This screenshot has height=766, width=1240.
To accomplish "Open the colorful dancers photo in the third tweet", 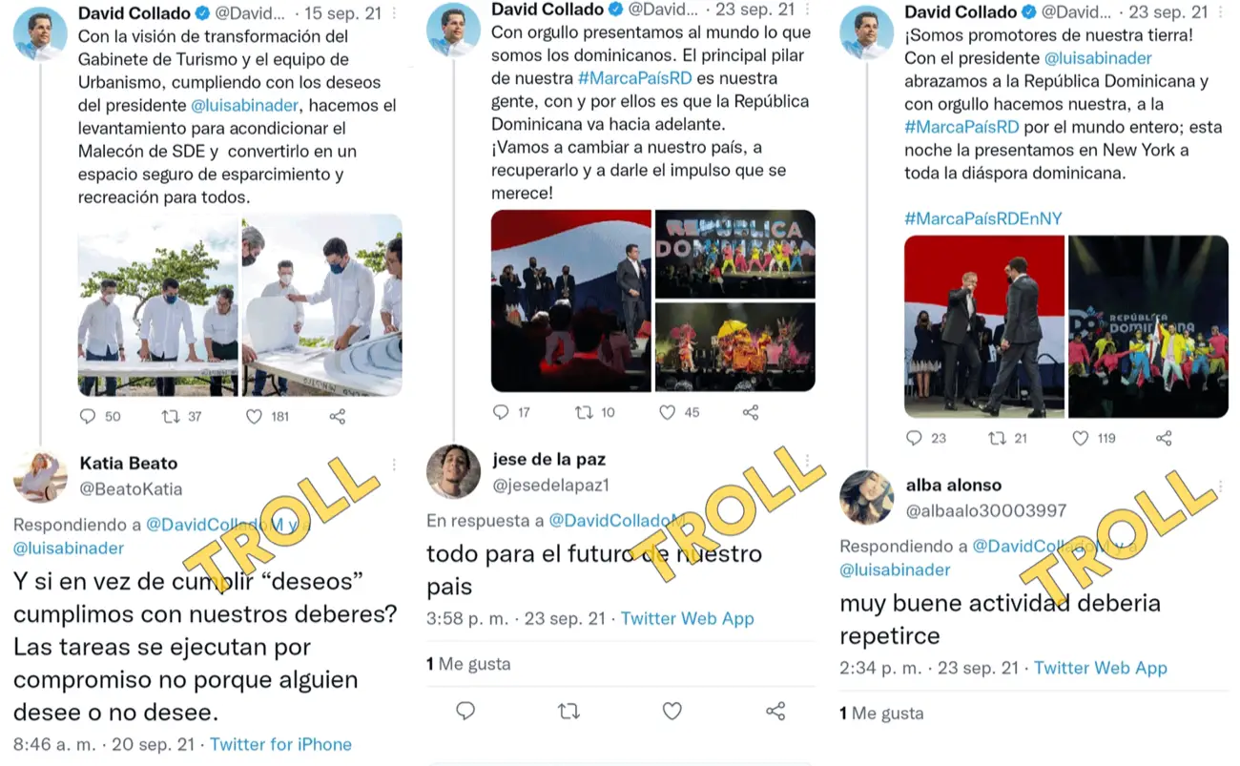I will coord(1148,326).
